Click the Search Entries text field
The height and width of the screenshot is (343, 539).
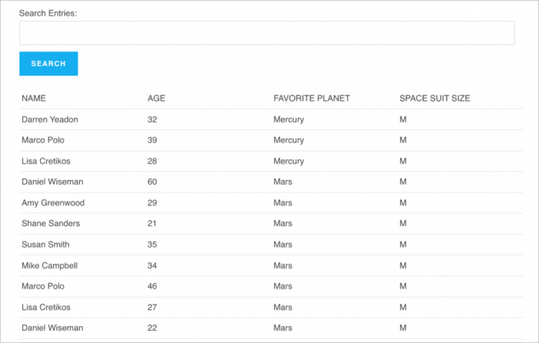coord(266,33)
